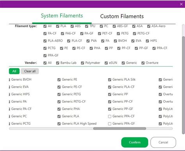This screenshot has height=151, width=185.
Task: Click the green All button
Action: click(14, 71)
